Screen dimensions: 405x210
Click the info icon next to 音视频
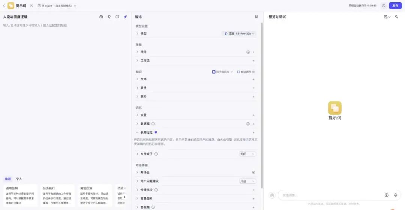point(153,207)
